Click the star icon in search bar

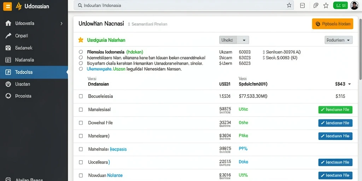(289, 5)
